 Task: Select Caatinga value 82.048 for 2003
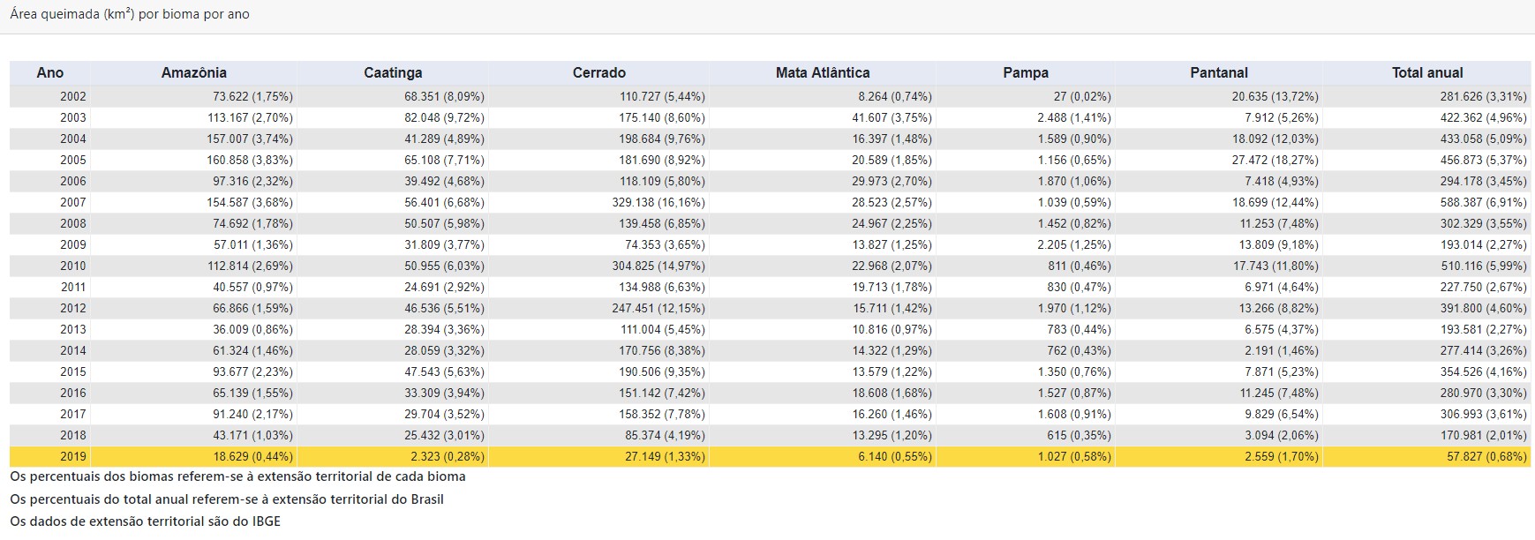(x=444, y=117)
